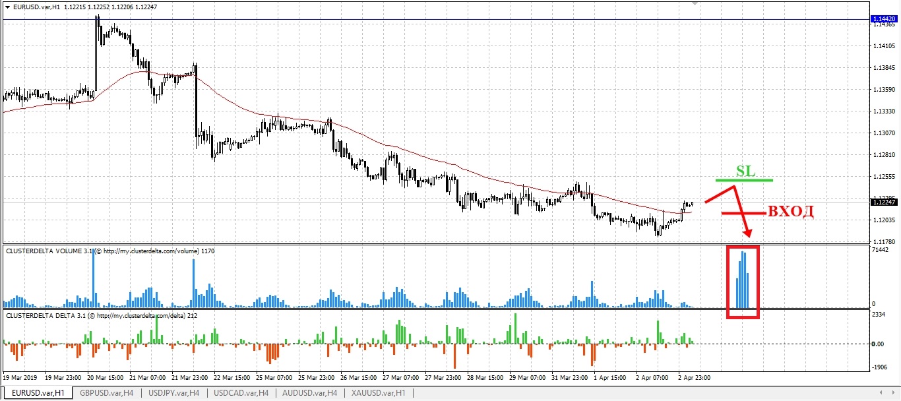Click the black 1.12247 current price label
The height and width of the screenshot is (401, 901).
pos(883,202)
